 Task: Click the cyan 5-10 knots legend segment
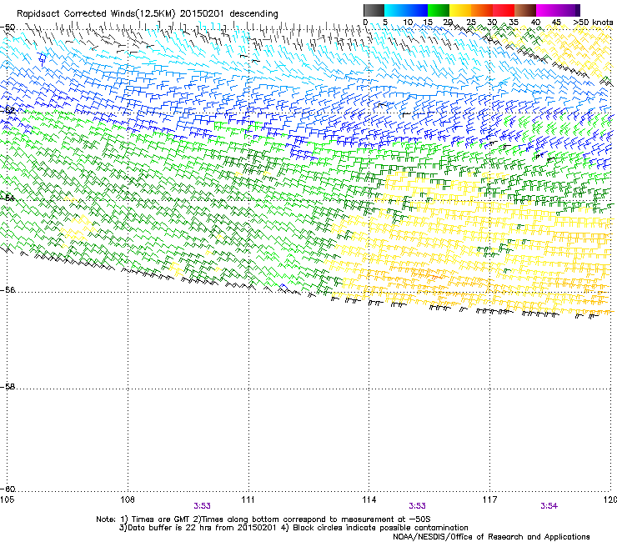pyautogui.click(x=395, y=10)
